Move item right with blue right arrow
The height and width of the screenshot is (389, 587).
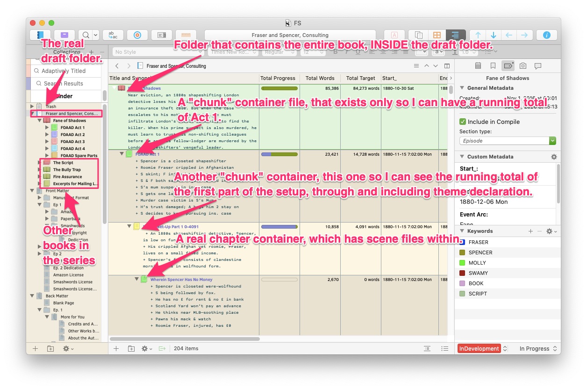[x=524, y=35]
